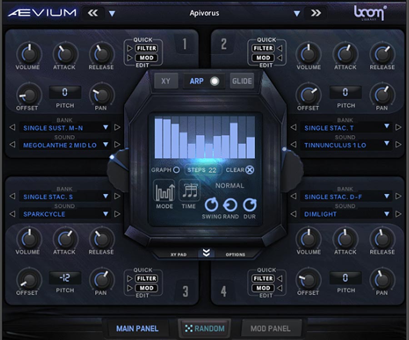Switch to the GLIDE tab

(242, 81)
